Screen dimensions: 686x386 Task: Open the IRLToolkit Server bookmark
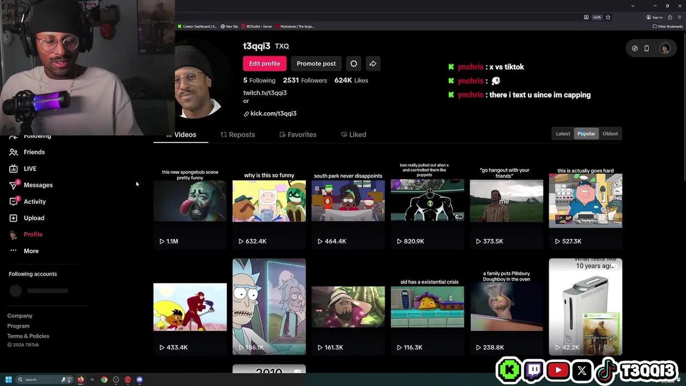tap(257, 26)
